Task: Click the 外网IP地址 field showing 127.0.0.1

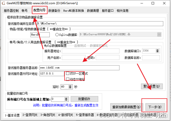Action: click(x=52, y=74)
